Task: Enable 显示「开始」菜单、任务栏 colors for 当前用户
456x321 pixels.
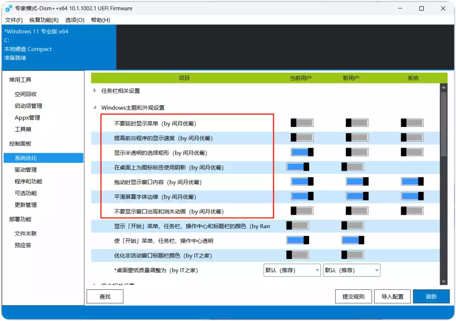Action: [x=298, y=225]
